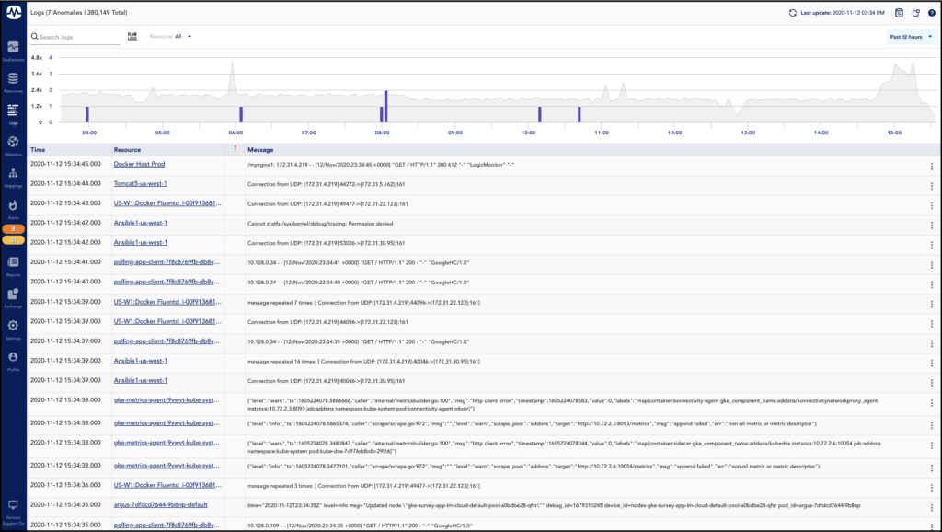This screenshot has height=532, width=942.
Task: Open the argus-7dfdcd7644-9b8np-default resource link
Action: pos(161,505)
